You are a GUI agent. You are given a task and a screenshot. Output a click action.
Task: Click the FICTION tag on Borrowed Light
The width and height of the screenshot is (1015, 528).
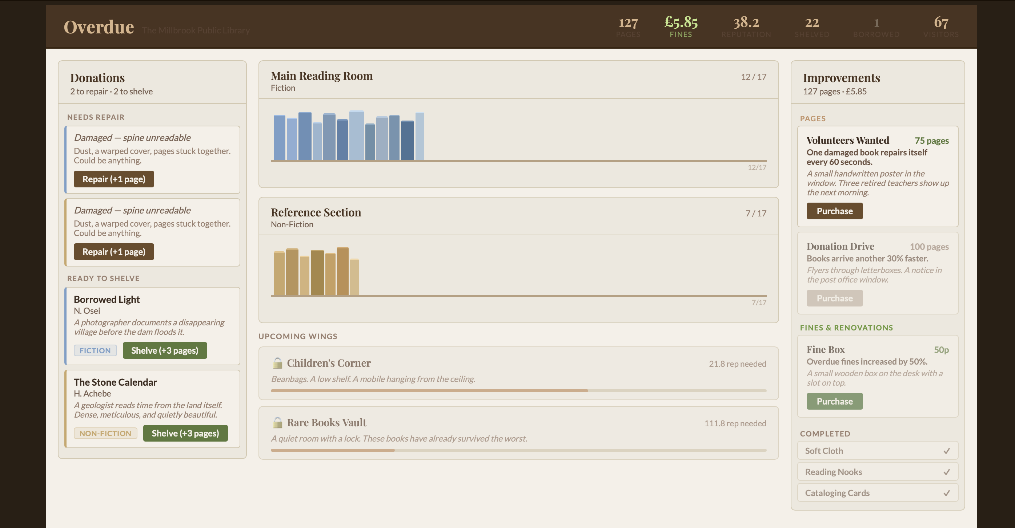pos(95,350)
